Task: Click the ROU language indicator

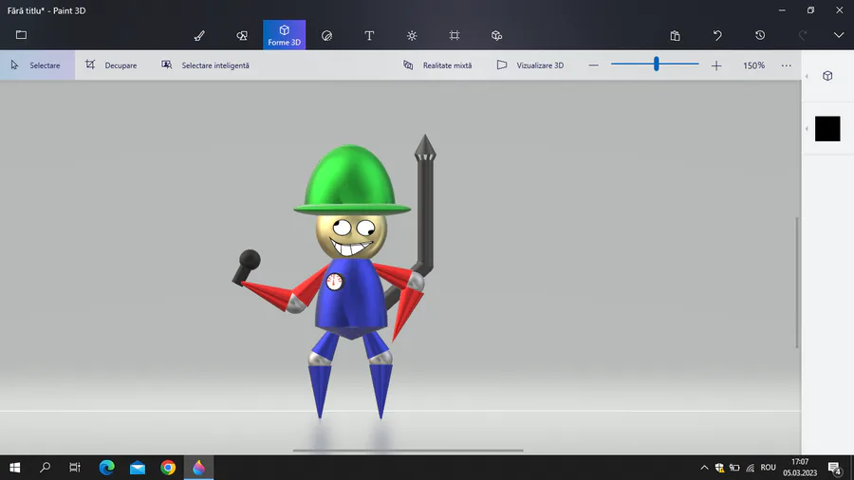Action: click(768, 468)
